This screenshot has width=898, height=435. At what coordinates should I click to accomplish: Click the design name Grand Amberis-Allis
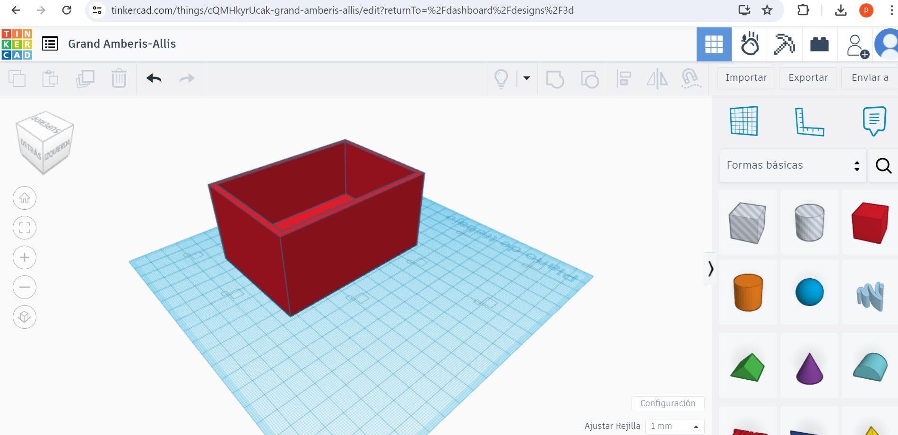point(122,44)
